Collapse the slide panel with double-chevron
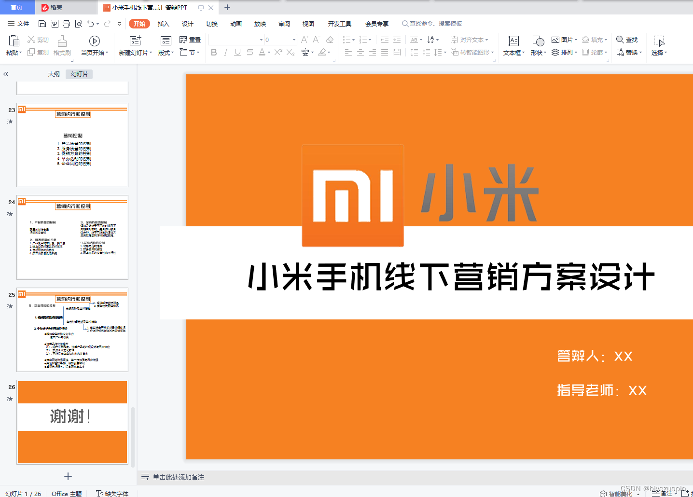 [6, 74]
